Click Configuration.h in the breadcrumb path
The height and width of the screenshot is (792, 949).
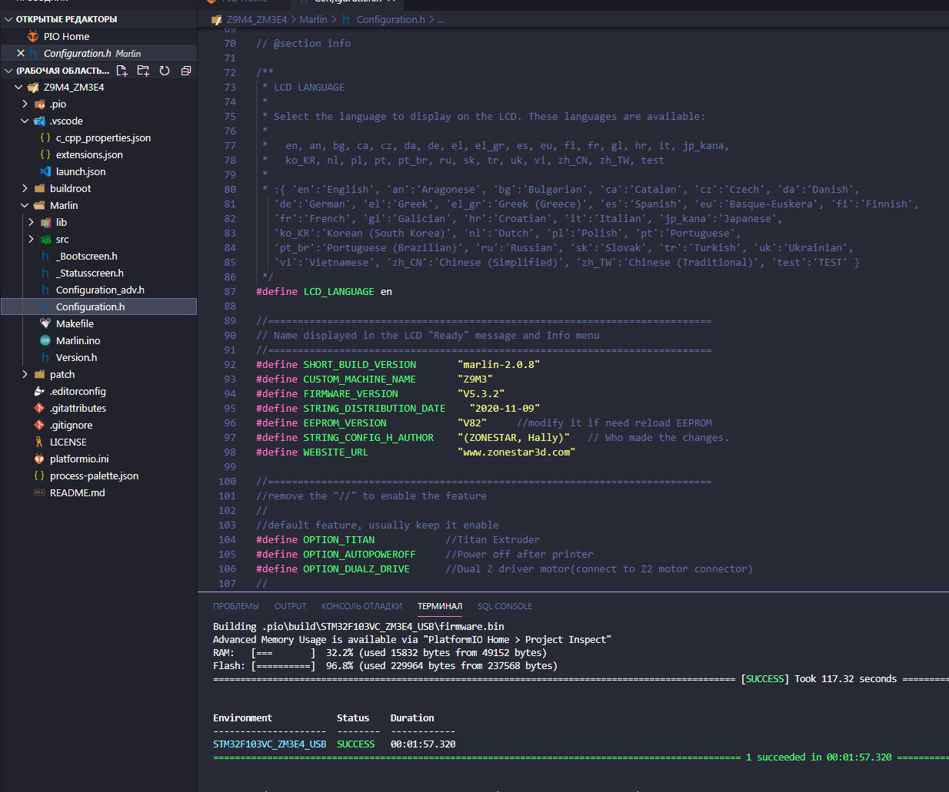(390, 19)
